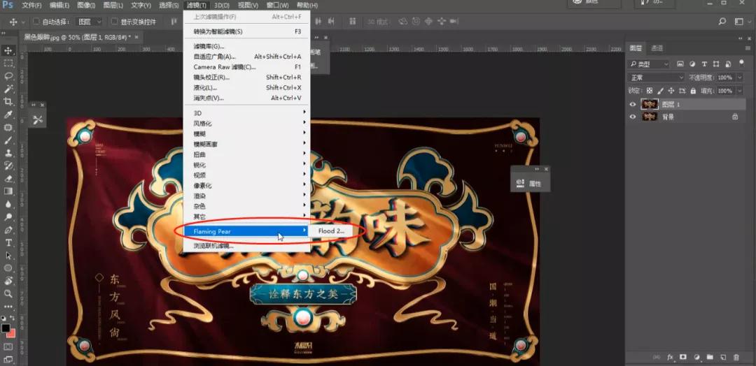756x366 pixels.
Task: Expand the 扭曲 submenu
Action: point(246,154)
